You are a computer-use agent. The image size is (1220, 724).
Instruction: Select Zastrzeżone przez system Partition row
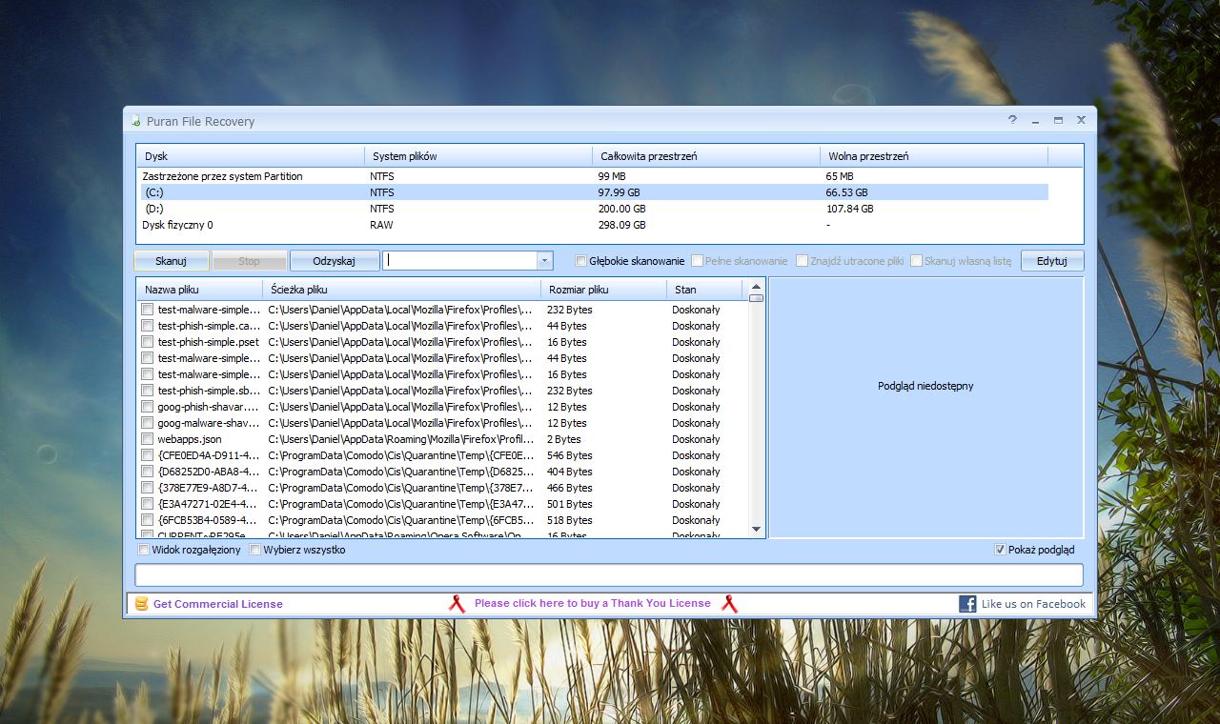(594, 176)
